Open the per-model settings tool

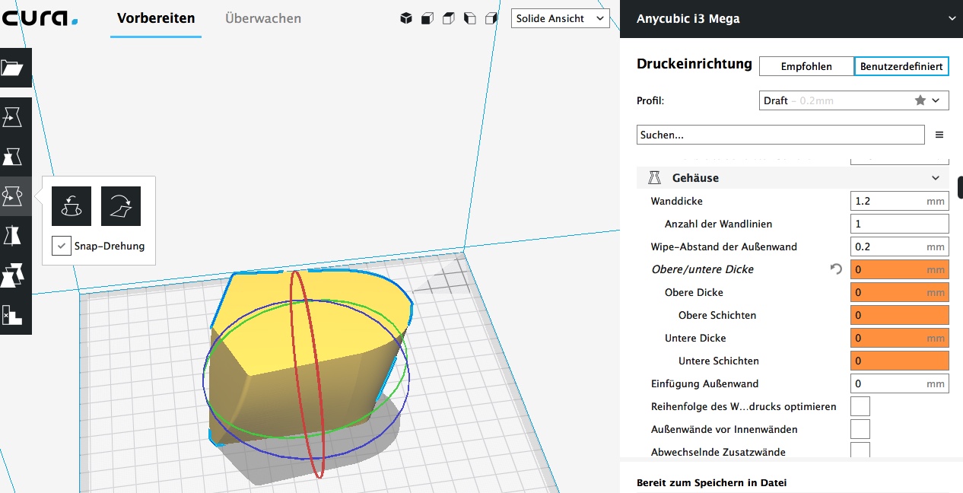[x=14, y=275]
